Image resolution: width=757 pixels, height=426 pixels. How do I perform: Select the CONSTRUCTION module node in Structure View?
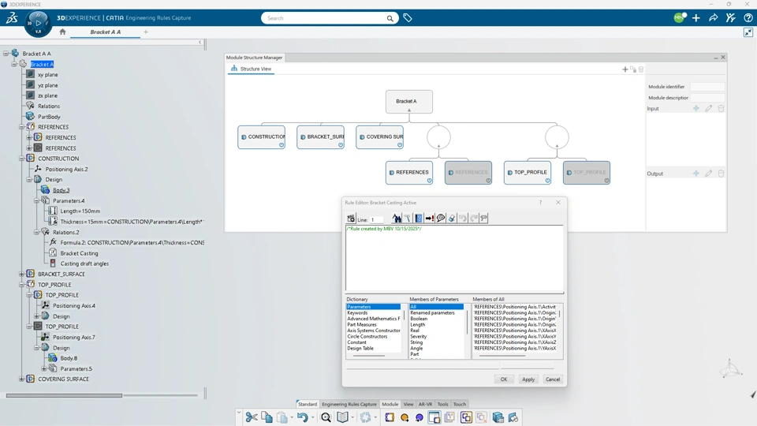(261, 137)
